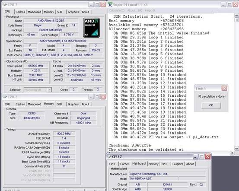Click Super PI horizontal scroll right arrow
239x191 pixels.
(x=232, y=153)
